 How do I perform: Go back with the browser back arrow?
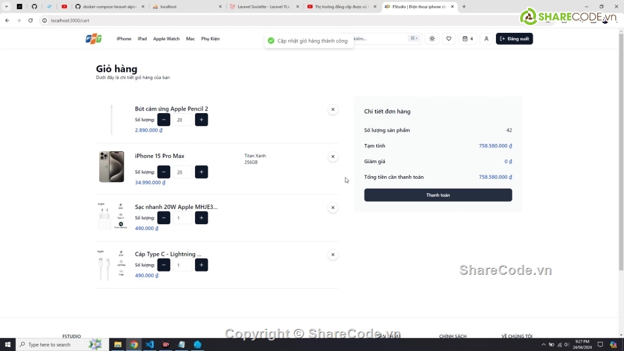7,20
